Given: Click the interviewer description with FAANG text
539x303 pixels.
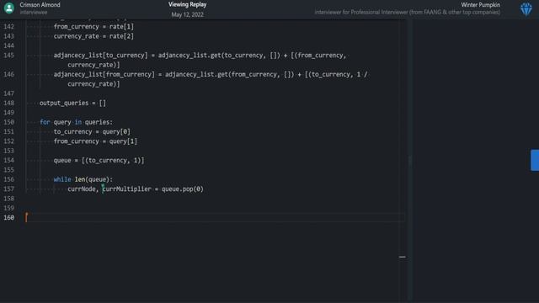Looking at the screenshot, I should tap(408, 13).
